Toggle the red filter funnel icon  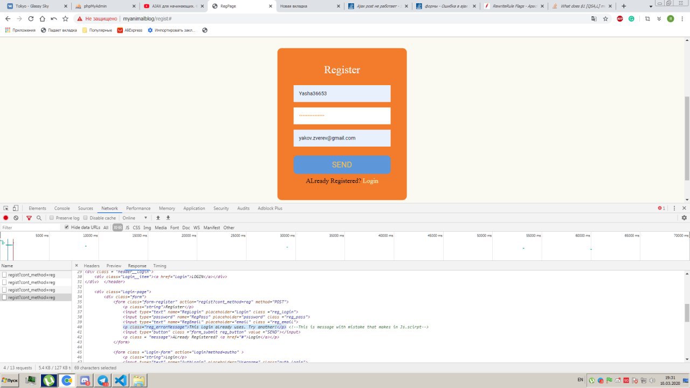(29, 218)
